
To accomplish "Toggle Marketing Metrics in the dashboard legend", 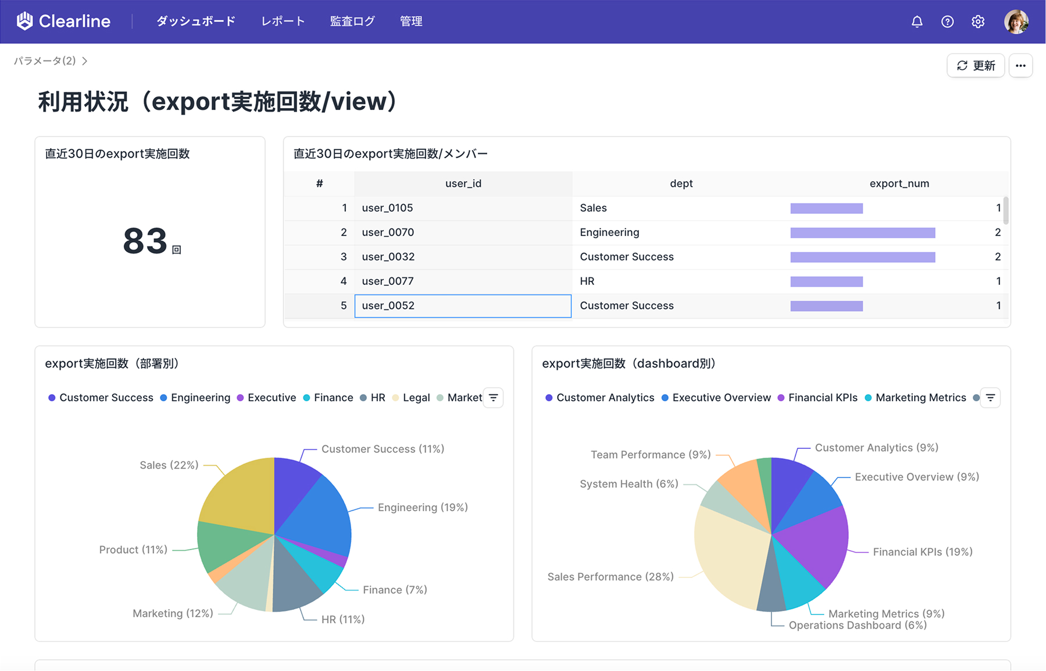I will pos(916,398).
